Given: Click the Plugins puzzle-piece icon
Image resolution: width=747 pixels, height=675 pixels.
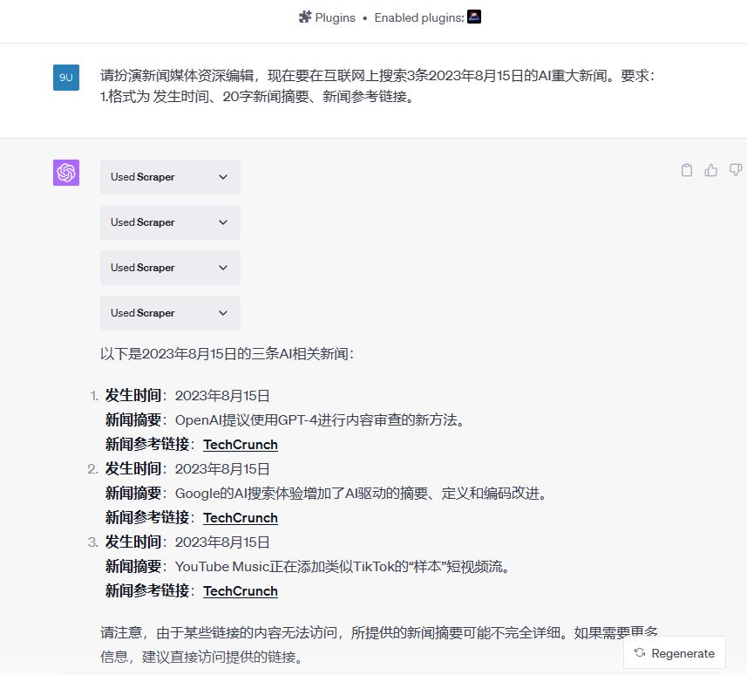Looking at the screenshot, I should pos(305,17).
